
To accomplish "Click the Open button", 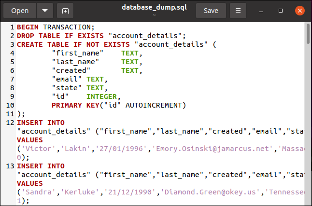I will pos(20,11).
